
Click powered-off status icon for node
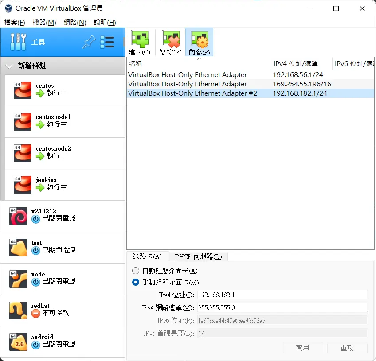[x=36, y=282]
